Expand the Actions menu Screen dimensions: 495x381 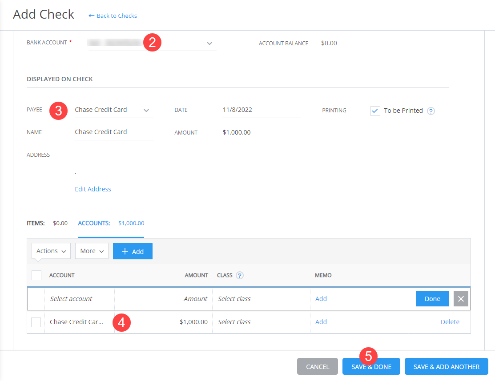pos(50,251)
